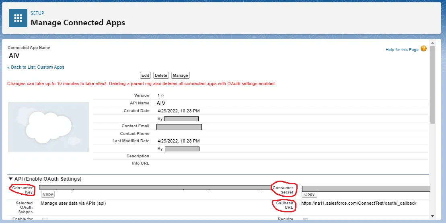Viewport: 446px width, 224px height.
Task: Collapse the API (Enable OAuth Settings) section
Action: [x=10, y=179]
